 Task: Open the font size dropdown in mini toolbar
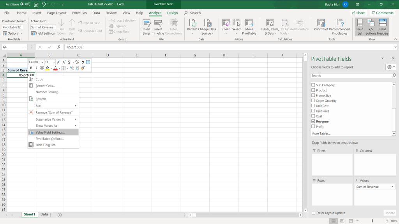[x=53, y=62]
